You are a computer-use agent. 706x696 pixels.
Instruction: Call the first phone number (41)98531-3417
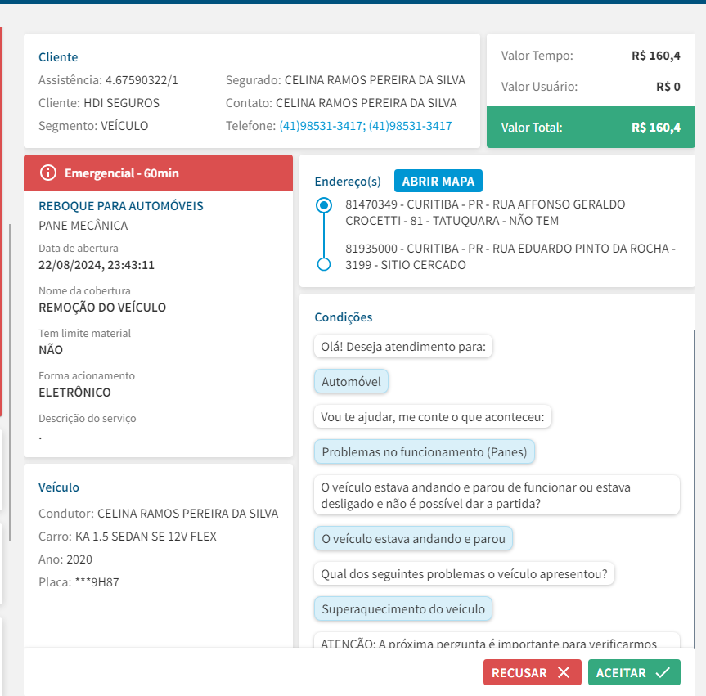pyautogui.click(x=322, y=126)
